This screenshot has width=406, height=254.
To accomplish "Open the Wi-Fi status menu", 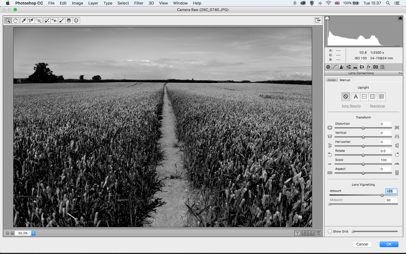I will pos(329,3).
